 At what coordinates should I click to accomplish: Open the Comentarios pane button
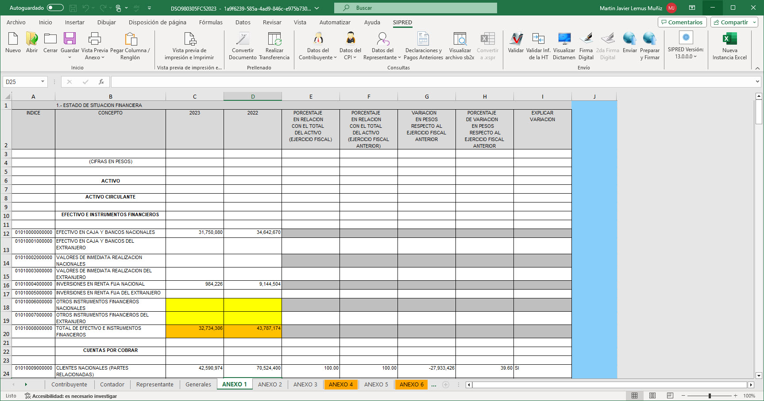681,22
